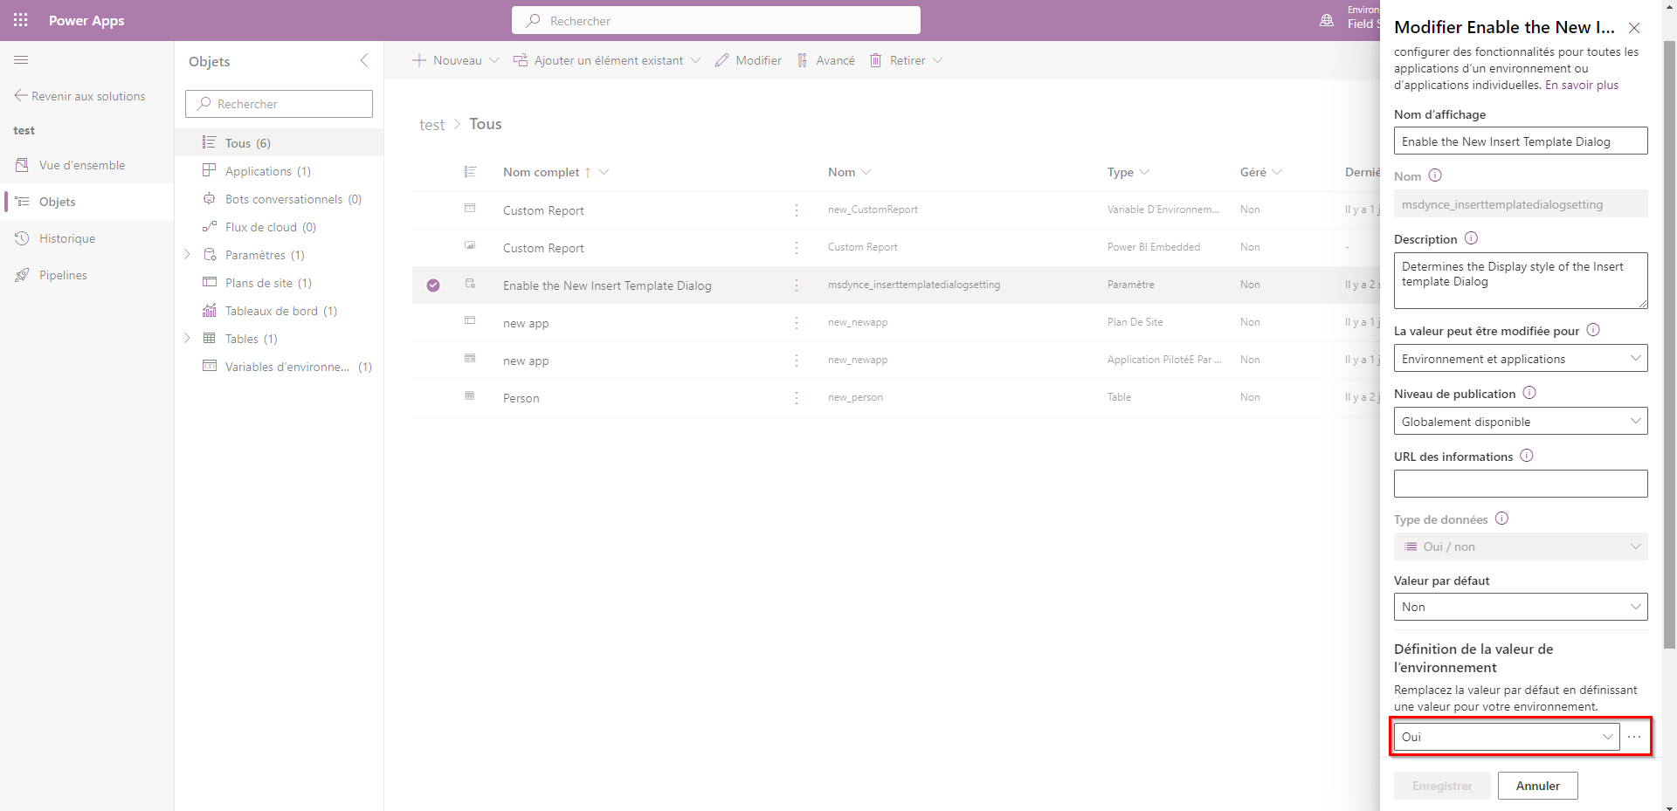Click the side panel vertical scrollbar

[x=1669, y=344]
